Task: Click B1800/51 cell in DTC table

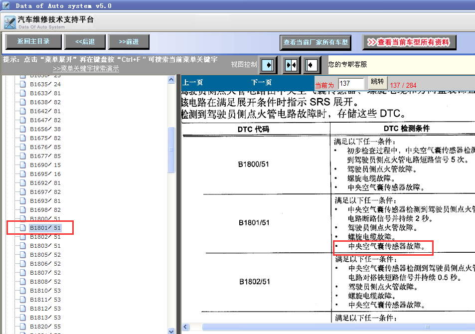Action: [254, 165]
